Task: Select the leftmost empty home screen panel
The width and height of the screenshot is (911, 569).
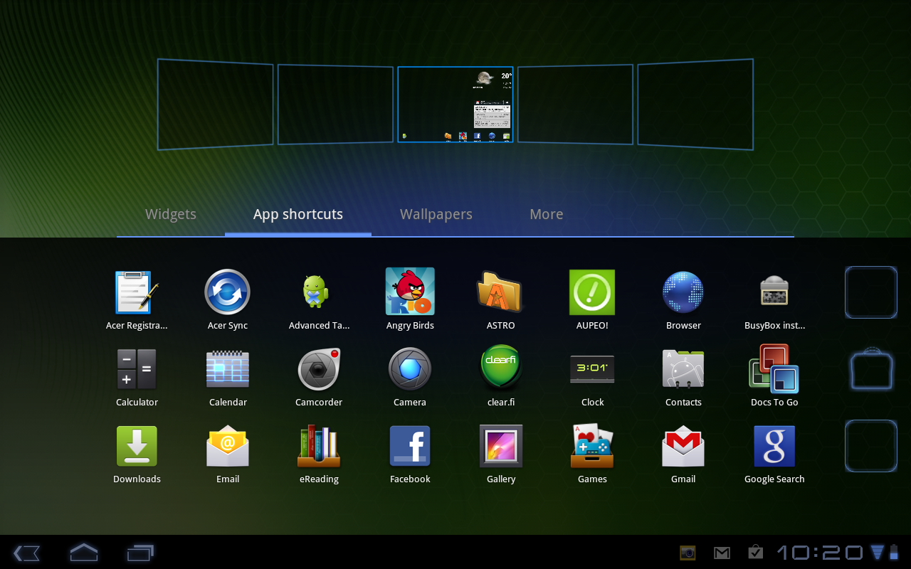Action: pyautogui.click(x=215, y=105)
